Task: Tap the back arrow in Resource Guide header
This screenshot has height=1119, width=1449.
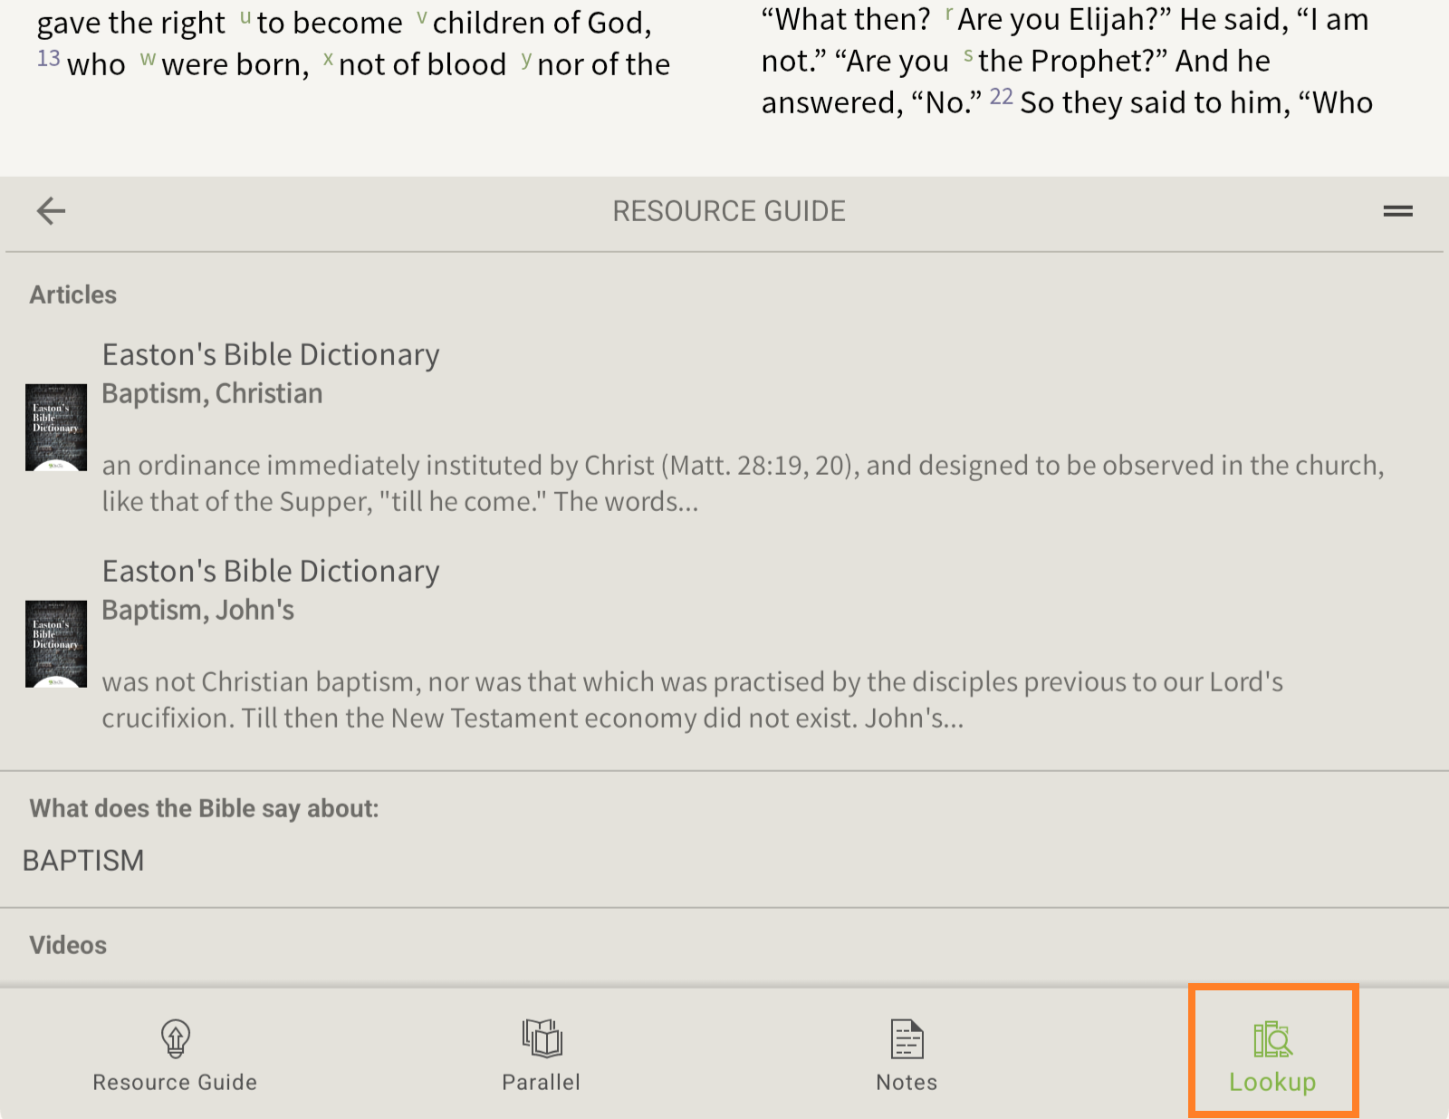Action: [x=51, y=211]
